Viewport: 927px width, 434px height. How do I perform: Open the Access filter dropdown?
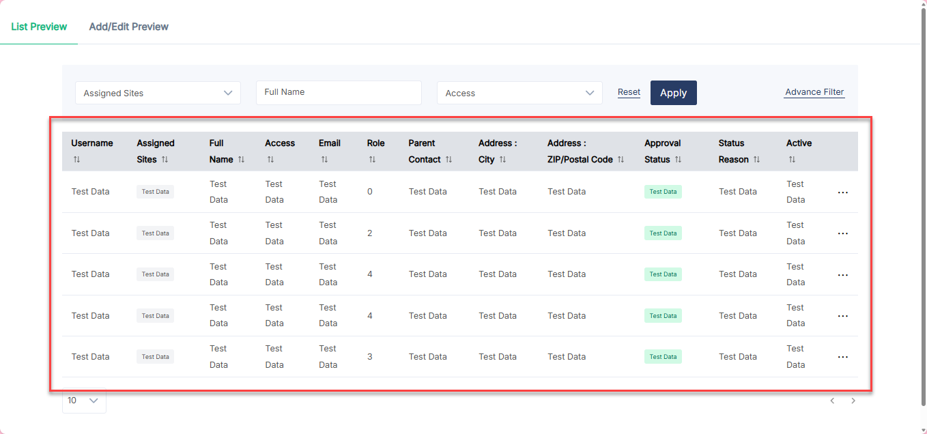click(519, 93)
